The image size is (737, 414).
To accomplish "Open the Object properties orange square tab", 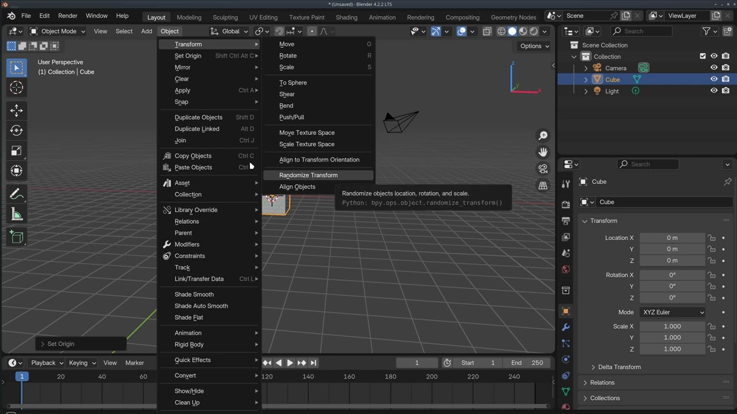I will (565, 311).
